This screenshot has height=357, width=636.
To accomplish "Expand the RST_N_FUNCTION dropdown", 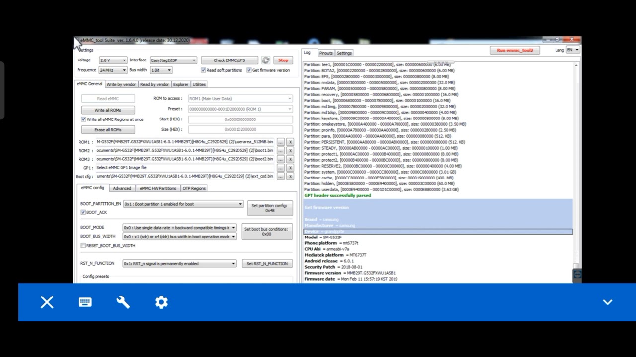I will (x=179, y=264).
